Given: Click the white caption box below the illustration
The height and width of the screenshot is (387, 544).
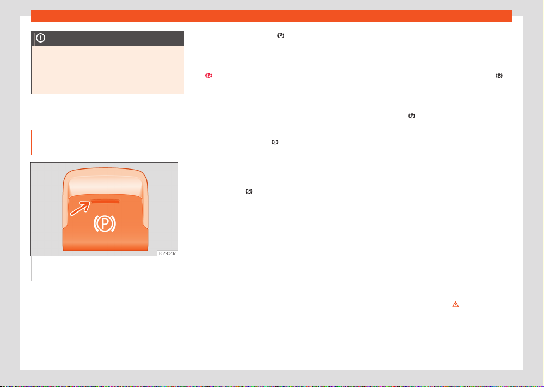Looking at the screenshot, I should (105, 269).
